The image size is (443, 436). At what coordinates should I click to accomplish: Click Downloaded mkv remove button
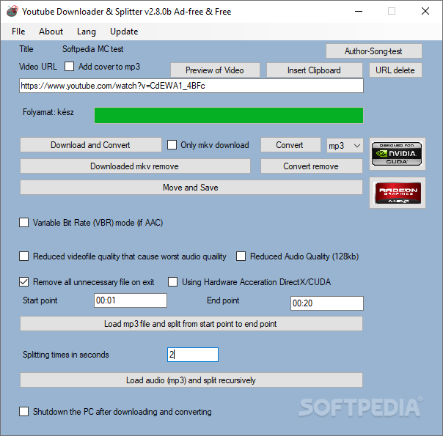coord(135,166)
